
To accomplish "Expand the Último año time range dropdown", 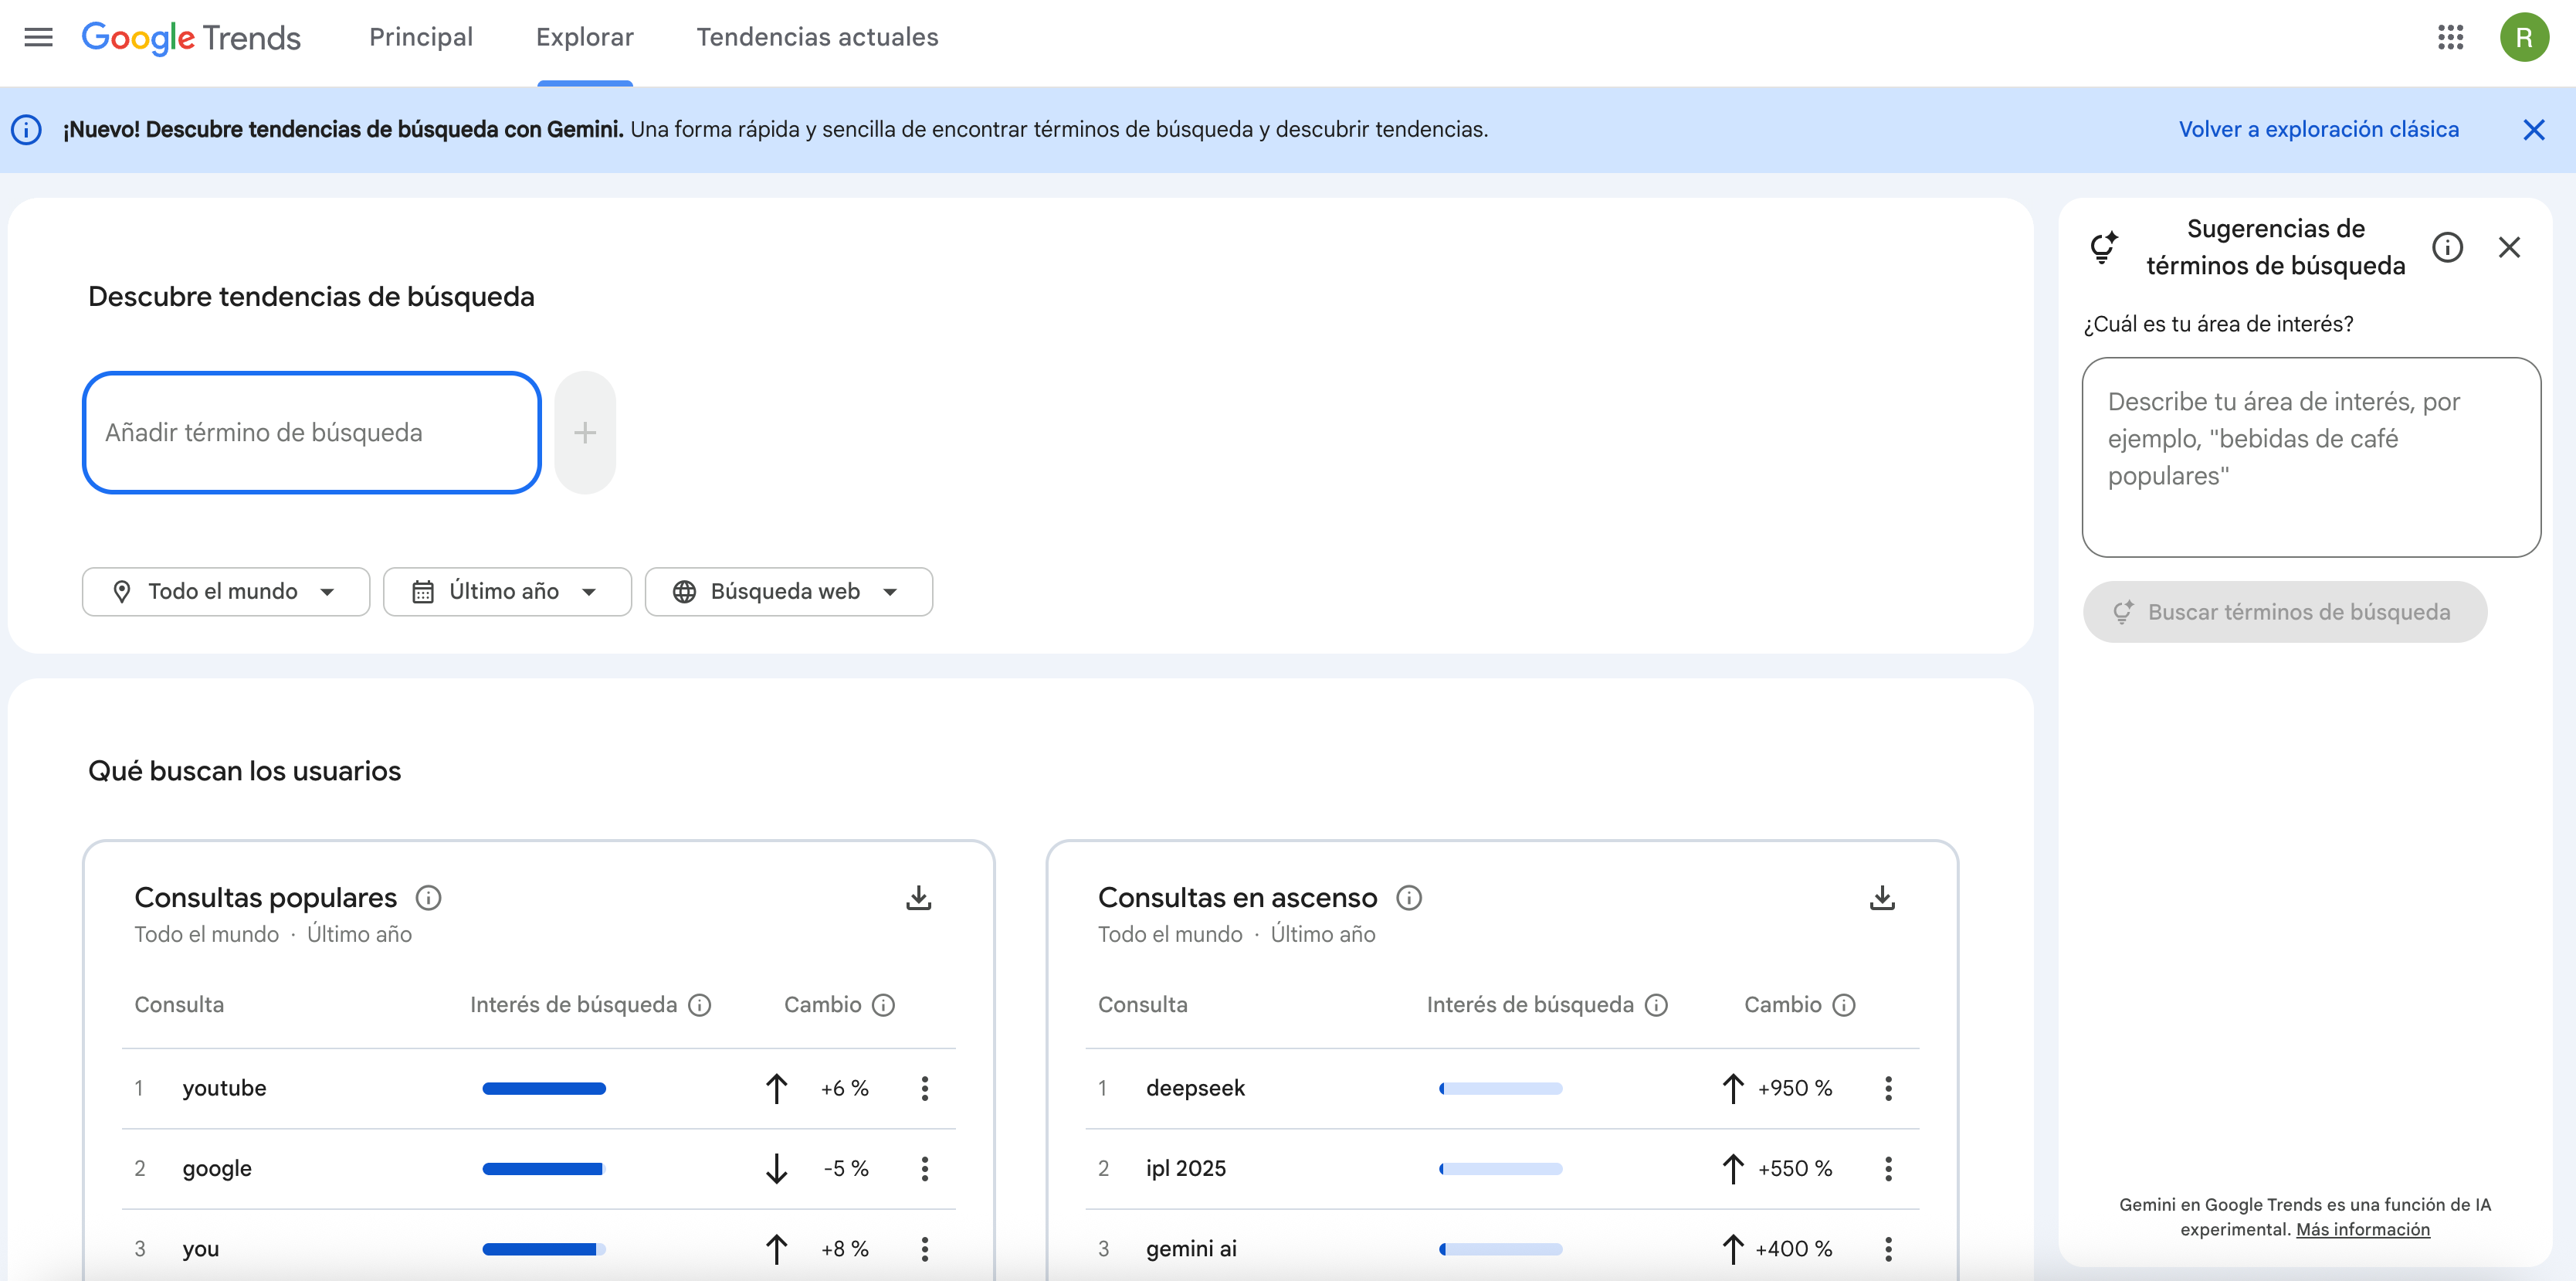I will click(507, 592).
